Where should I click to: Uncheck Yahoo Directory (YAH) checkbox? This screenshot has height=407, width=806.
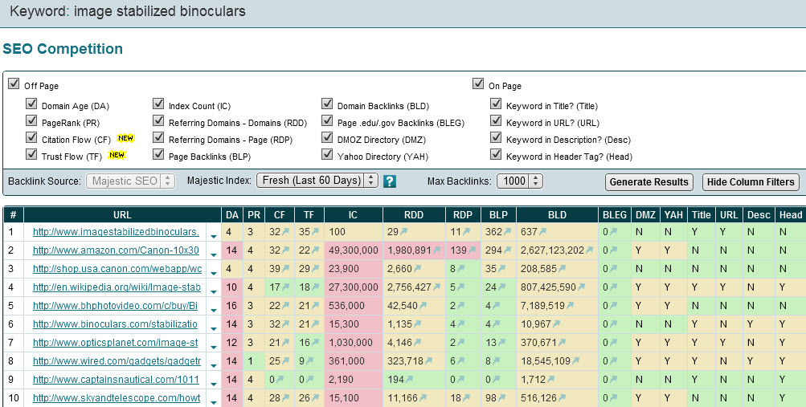click(327, 154)
